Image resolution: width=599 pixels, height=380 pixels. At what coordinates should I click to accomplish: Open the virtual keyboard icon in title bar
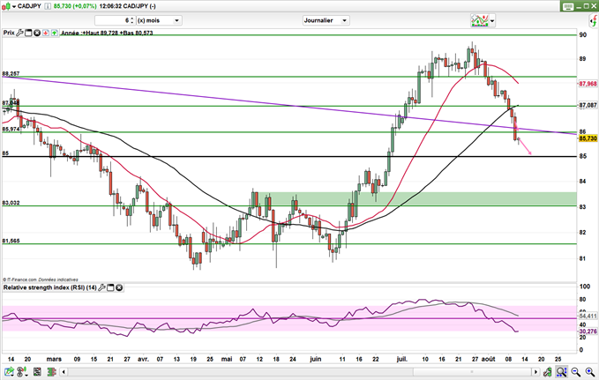click(568, 6)
